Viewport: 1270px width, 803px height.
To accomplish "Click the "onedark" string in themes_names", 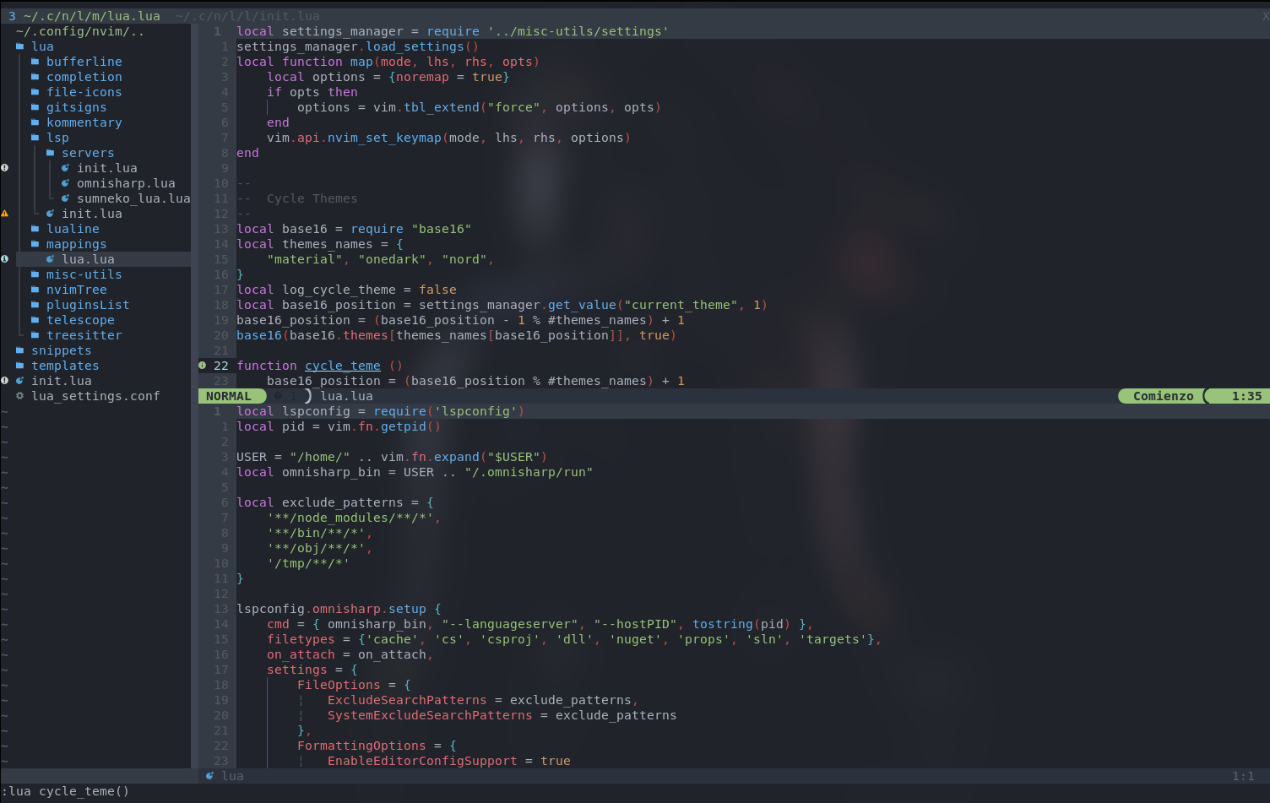I will tap(393, 259).
